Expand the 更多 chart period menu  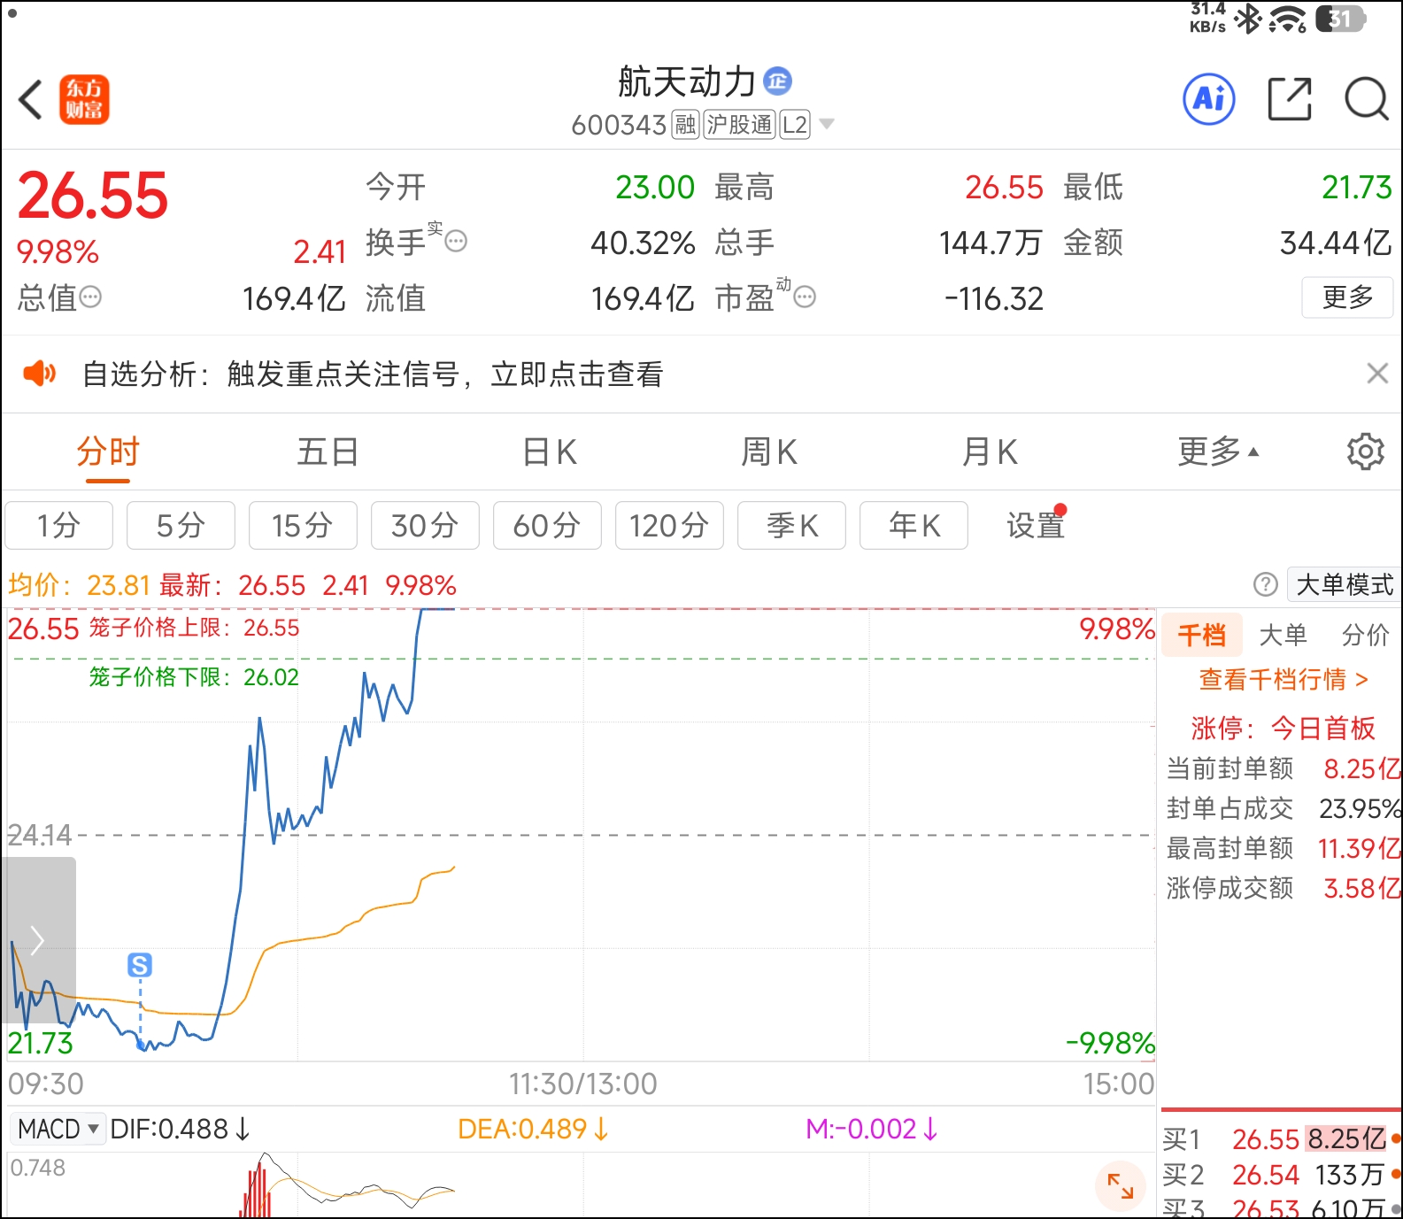click(x=1217, y=452)
